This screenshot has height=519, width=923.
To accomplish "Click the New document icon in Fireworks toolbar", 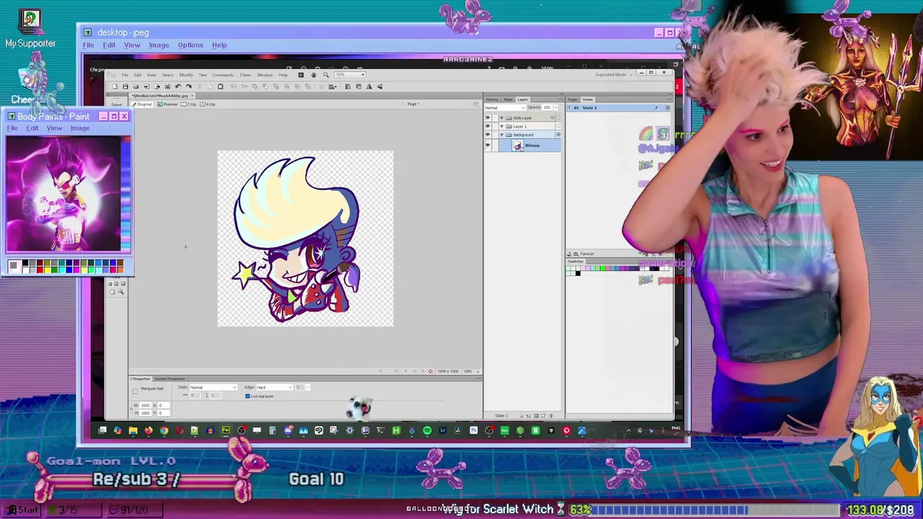I will pyautogui.click(x=115, y=86).
